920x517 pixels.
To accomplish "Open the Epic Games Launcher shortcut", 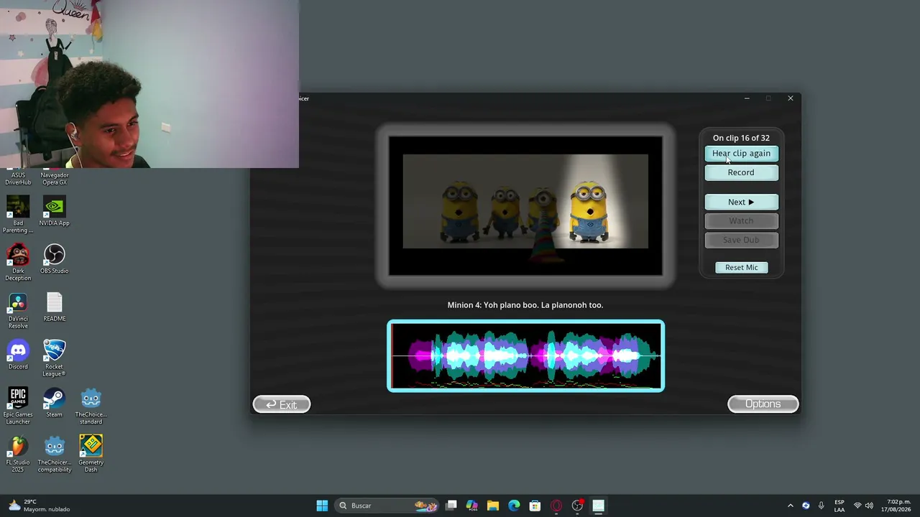I will coord(18,406).
